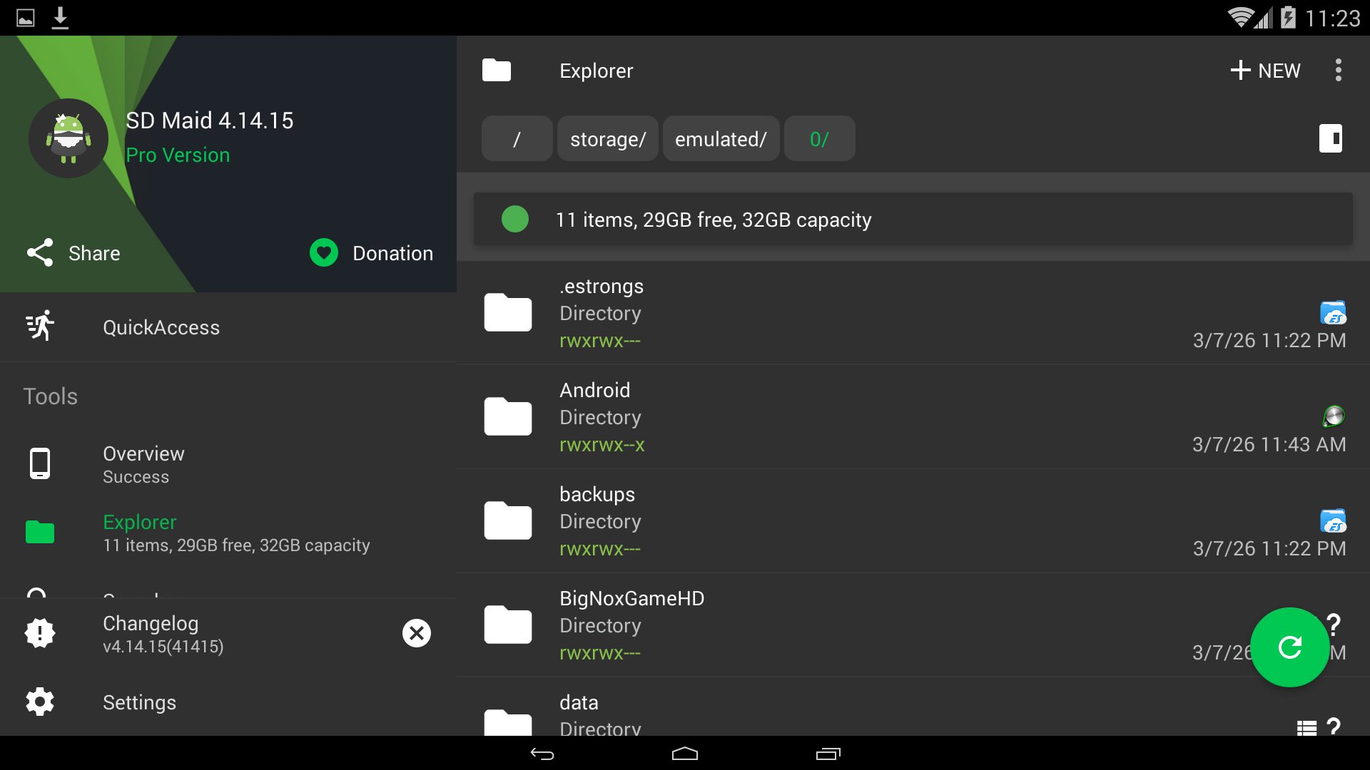Click ES Explorer owner icon on backups
Screen dimensions: 1370x770
(1332, 521)
